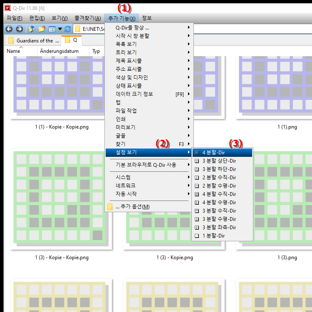Sort by Name column header
The image size is (312, 312).
pyautogui.click(x=21, y=51)
